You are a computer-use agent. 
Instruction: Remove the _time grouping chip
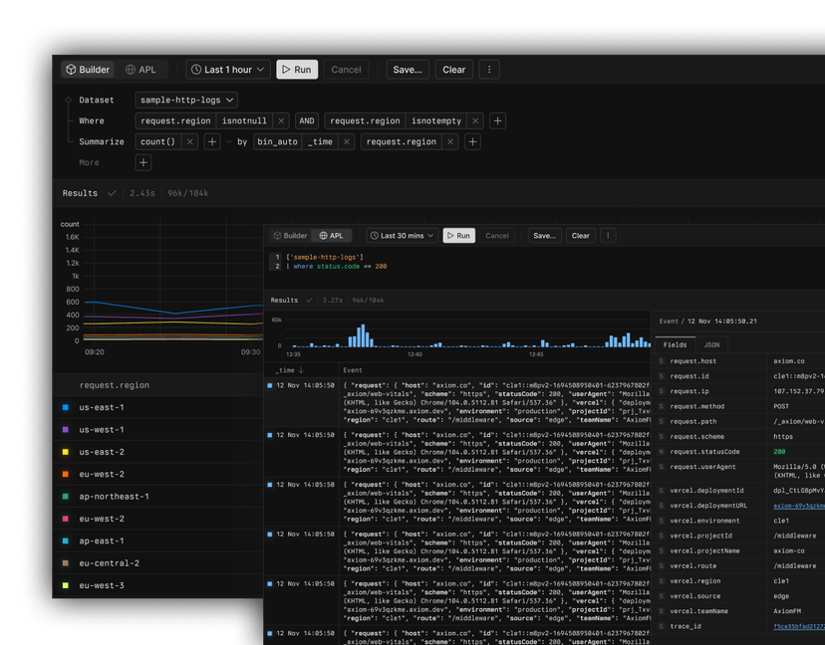coord(346,141)
